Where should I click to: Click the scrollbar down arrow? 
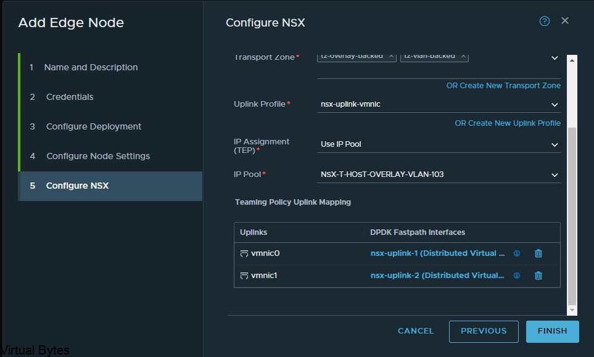coord(572,310)
